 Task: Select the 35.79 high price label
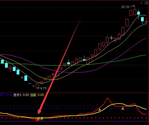125,7
